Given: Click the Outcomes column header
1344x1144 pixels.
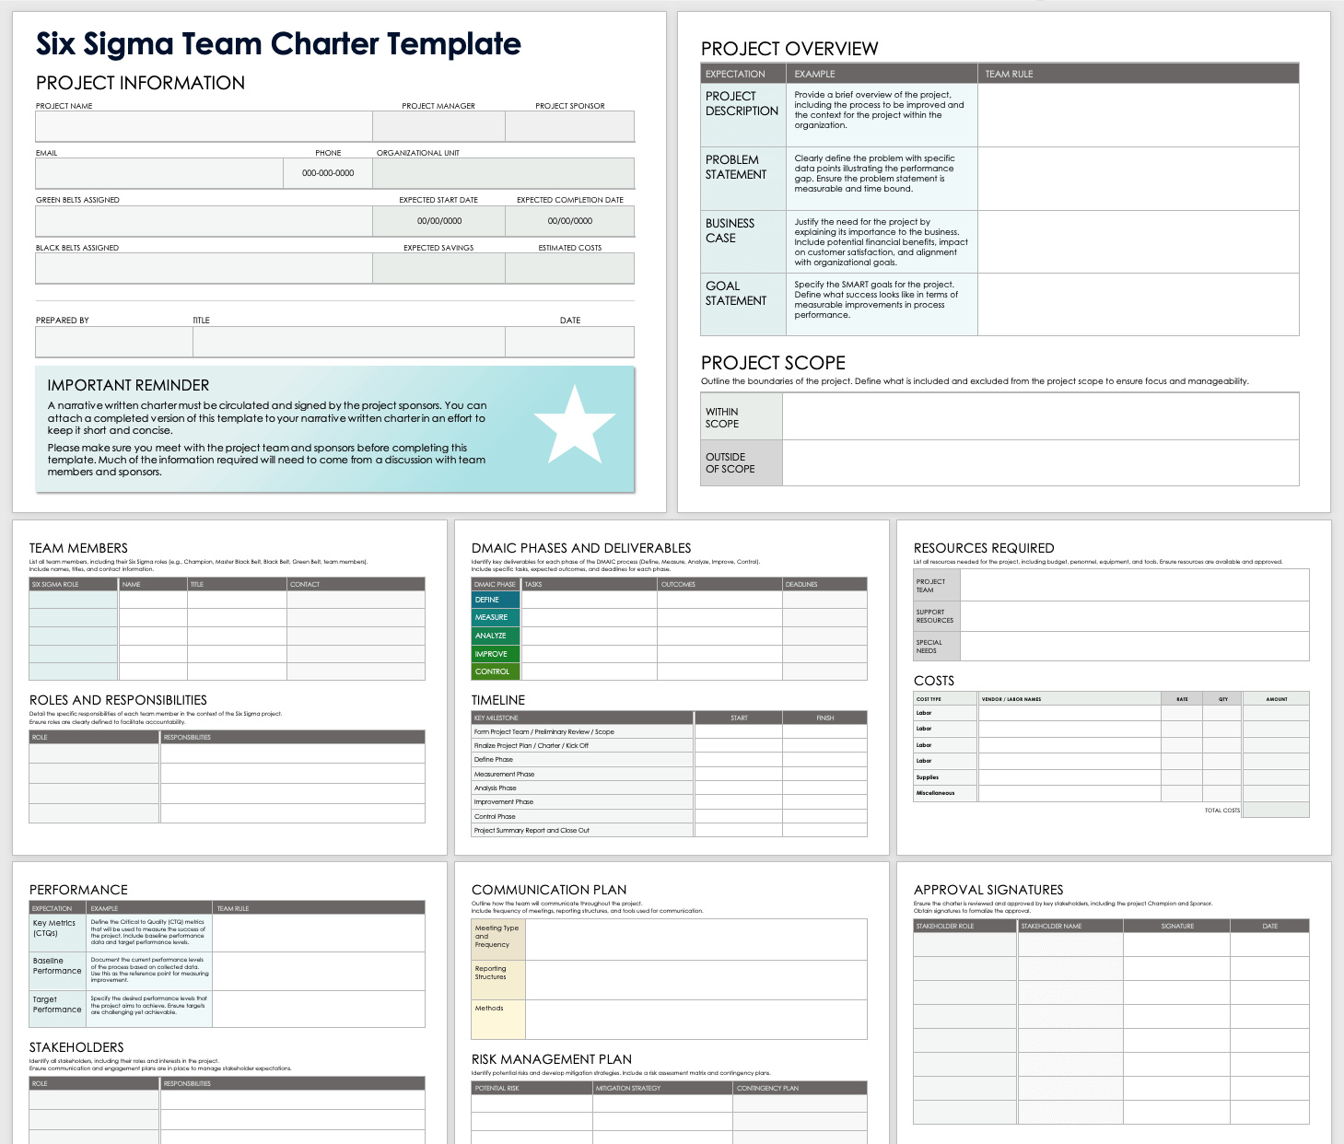Looking at the screenshot, I should 719,584.
